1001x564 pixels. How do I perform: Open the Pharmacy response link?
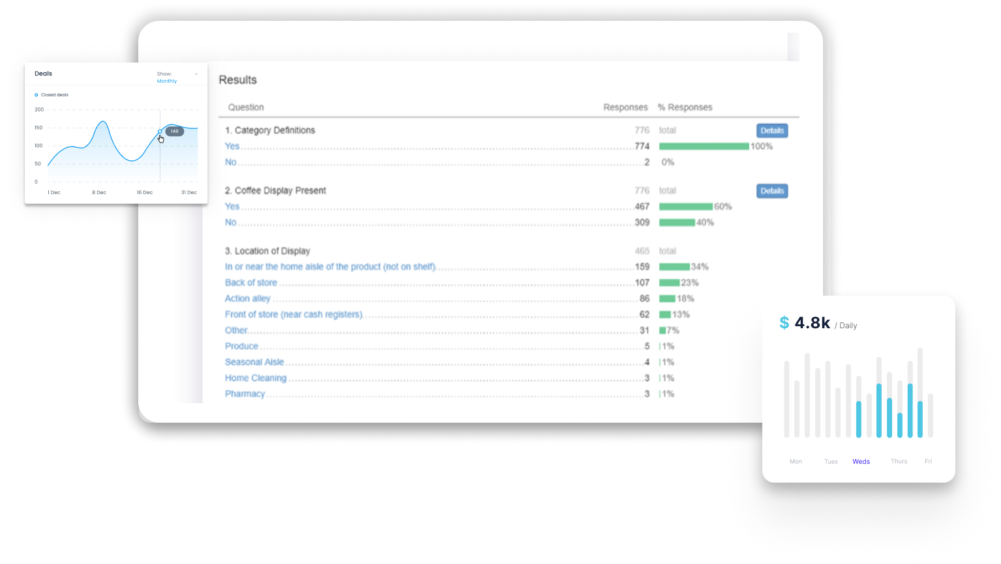click(245, 394)
